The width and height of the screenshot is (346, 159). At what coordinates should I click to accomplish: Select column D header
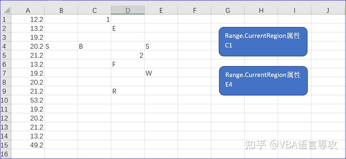pos(128,11)
